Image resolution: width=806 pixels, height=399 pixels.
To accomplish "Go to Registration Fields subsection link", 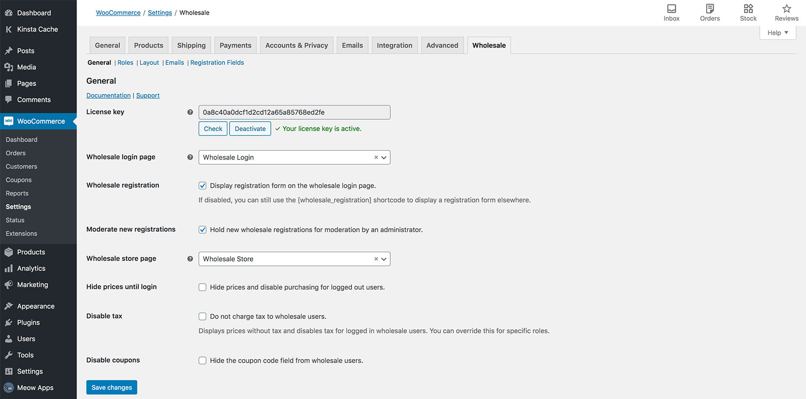I will 217,63.
